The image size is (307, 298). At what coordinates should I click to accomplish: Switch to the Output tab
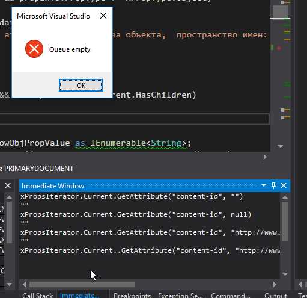[x=276, y=295]
